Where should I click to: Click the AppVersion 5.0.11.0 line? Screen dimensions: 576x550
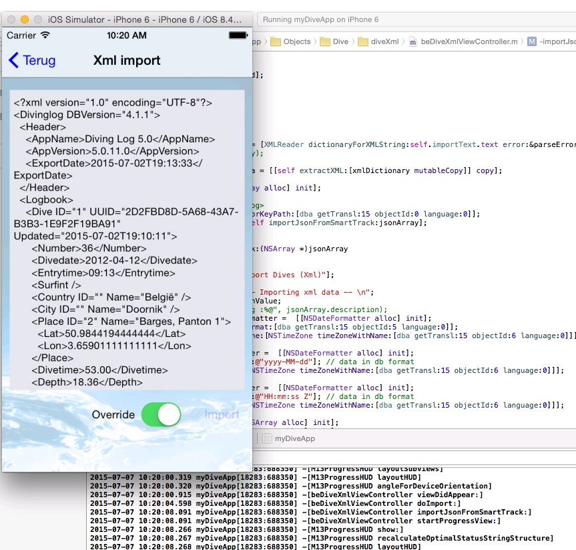[112, 151]
